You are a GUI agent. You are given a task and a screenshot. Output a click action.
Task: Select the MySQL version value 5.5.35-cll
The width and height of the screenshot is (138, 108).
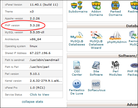pos(37,32)
